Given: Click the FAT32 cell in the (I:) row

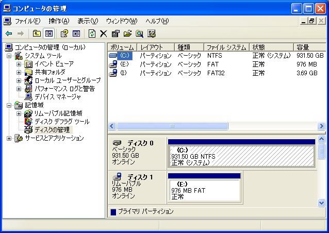Looking at the screenshot, I should tap(216, 73).
